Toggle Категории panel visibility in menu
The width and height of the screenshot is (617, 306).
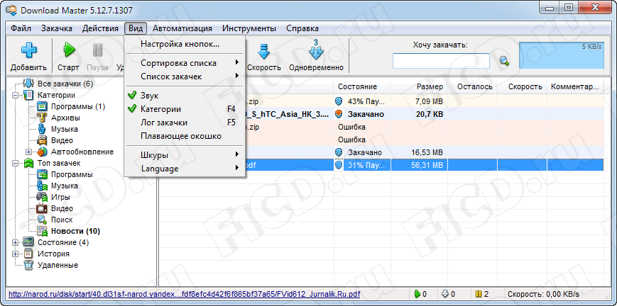point(184,109)
